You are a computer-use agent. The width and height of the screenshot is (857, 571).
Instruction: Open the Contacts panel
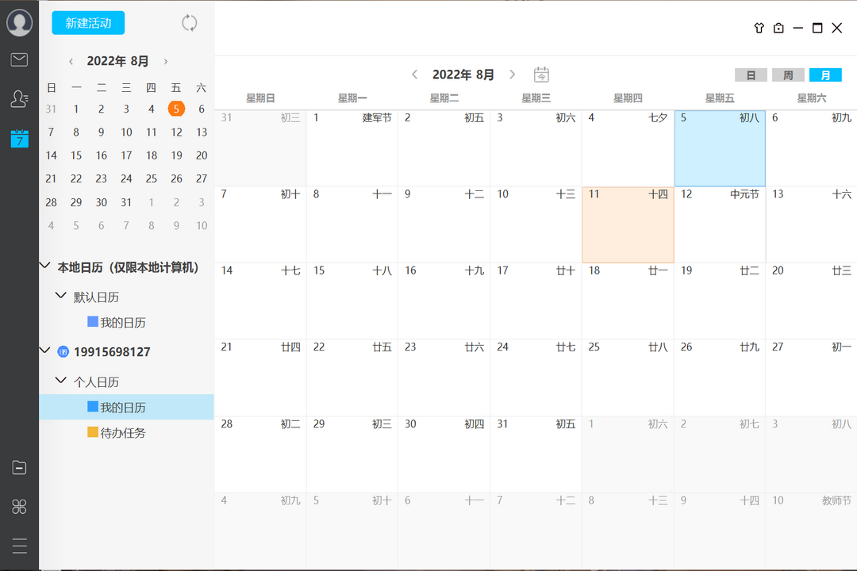(x=18, y=98)
